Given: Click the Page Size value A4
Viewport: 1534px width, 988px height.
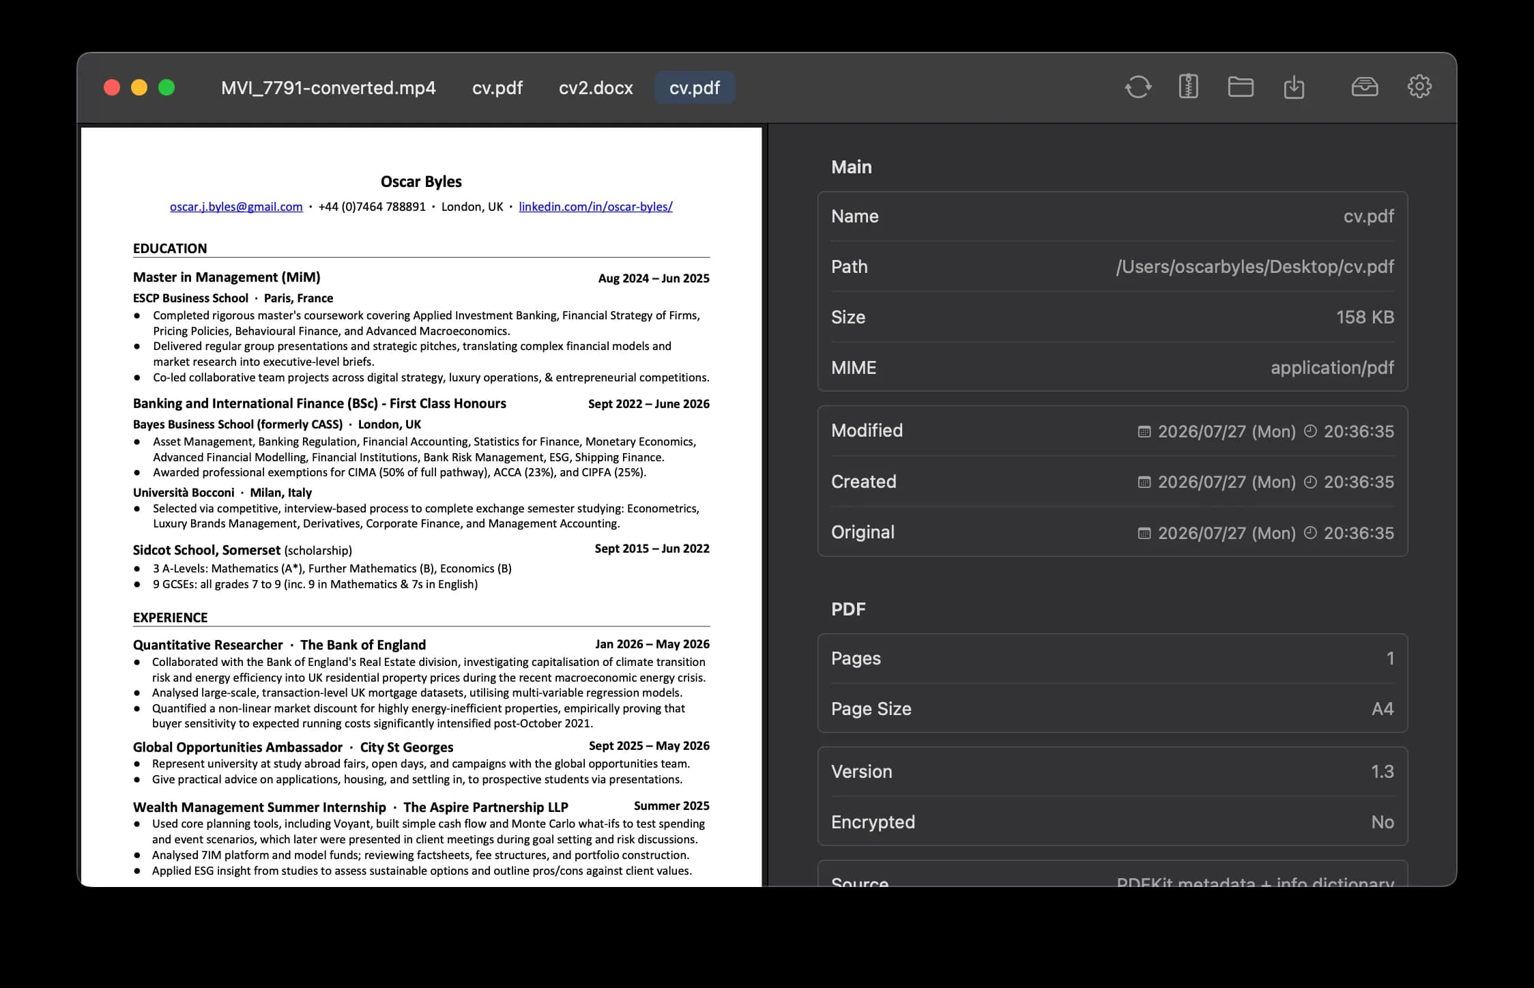Looking at the screenshot, I should (x=1383, y=709).
